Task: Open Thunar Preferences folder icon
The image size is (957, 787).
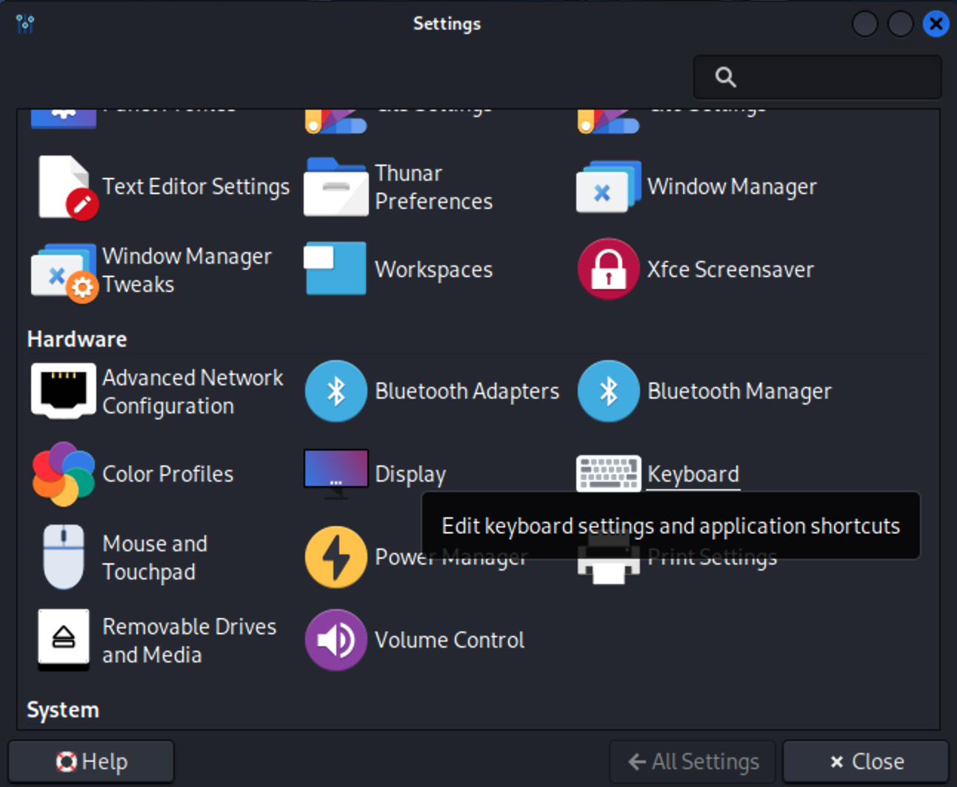Action: point(336,187)
